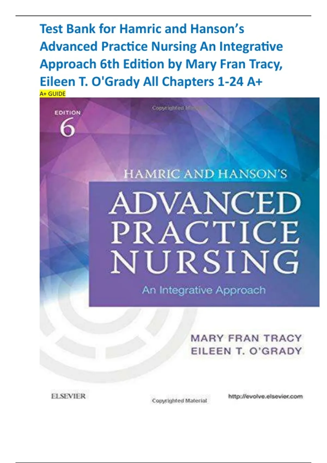
Task: Click the "An Integrative Approach" subtitle
Action: point(204,290)
